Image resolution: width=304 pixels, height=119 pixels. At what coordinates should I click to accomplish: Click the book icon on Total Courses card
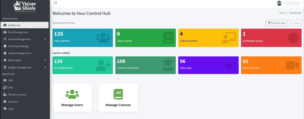click(168, 38)
